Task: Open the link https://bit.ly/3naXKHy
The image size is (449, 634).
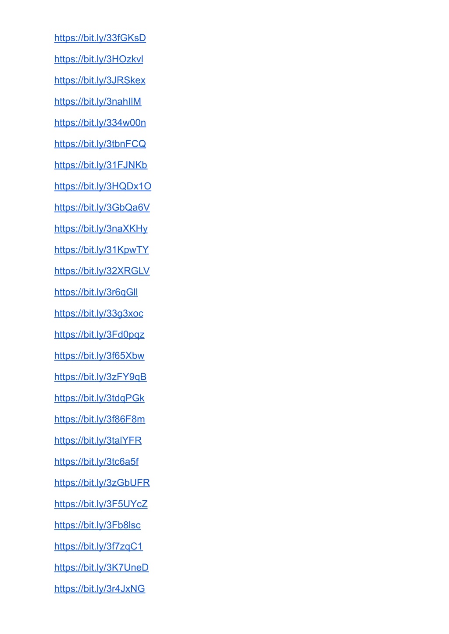Action: coord(101,229)
